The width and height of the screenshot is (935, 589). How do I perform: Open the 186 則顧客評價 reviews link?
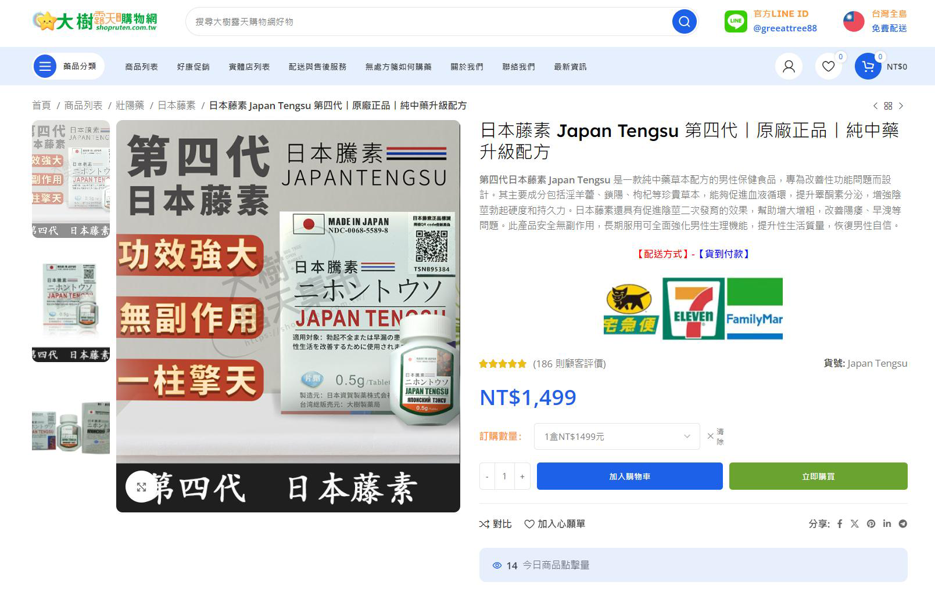click(x=569, y=364)
